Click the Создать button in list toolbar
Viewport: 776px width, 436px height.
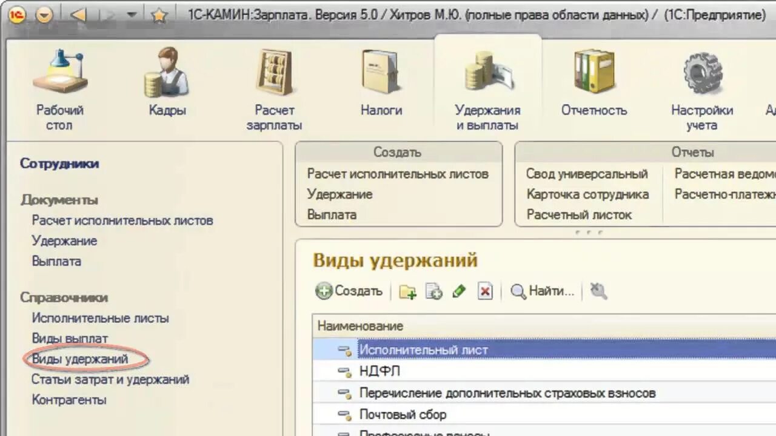(x=349, y=291)
